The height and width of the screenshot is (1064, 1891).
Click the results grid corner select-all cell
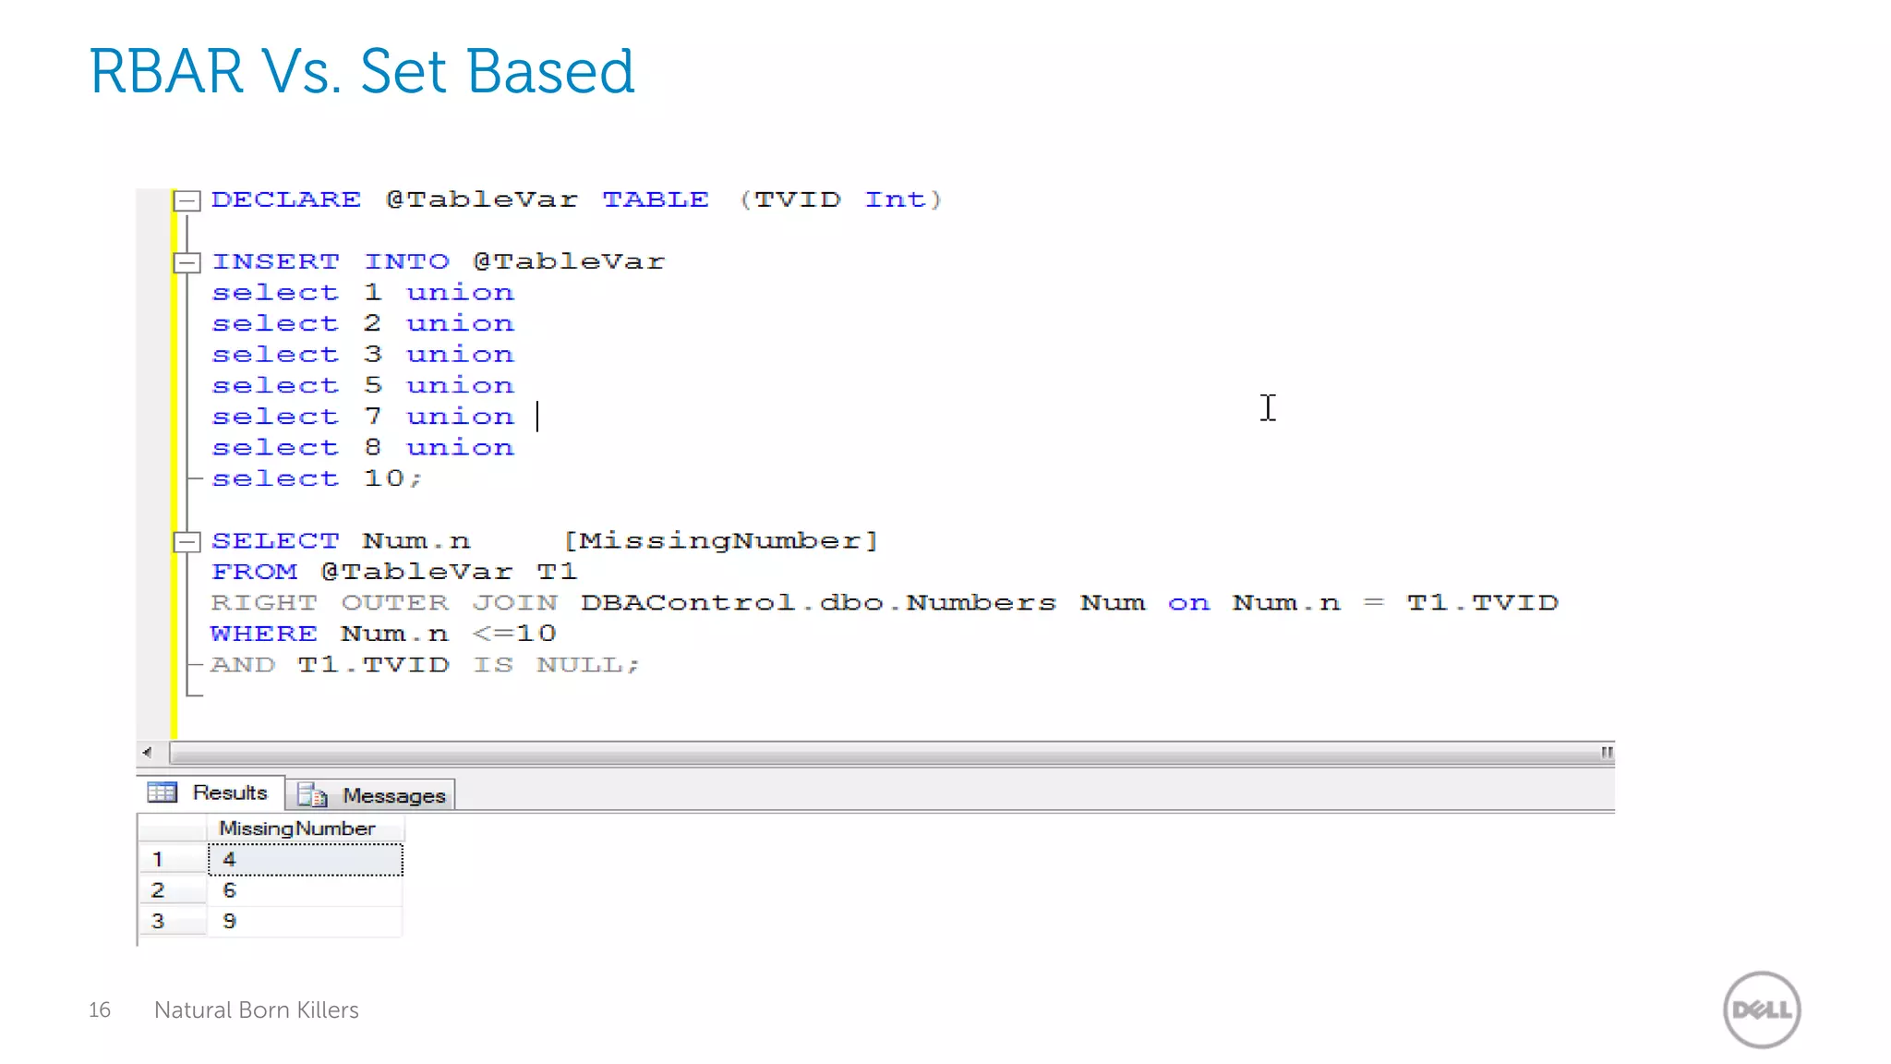click(172, 828)
